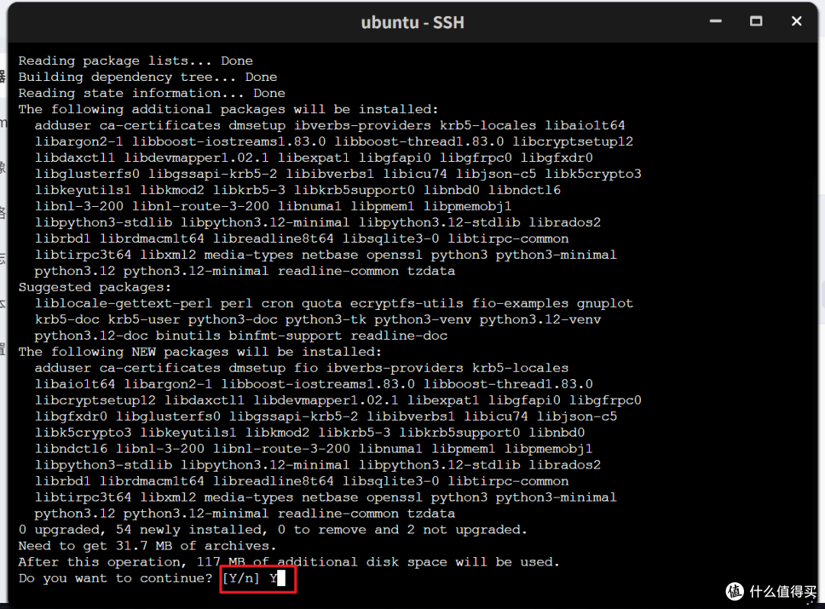Image resolution: width=825 pixels, height=609 pixels.
Task: Click 'libpmemobj1' in additional packages list
Action: coord(467,207)
